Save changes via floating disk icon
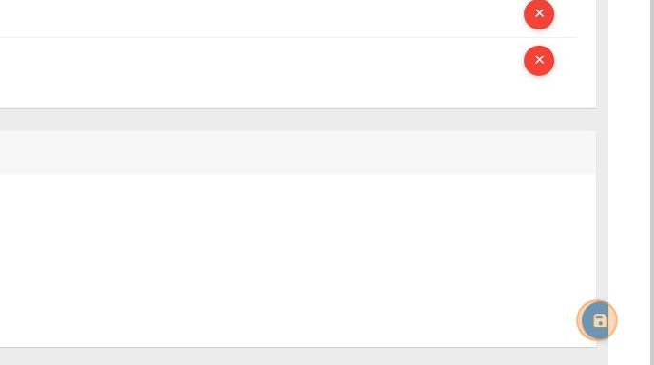This screenshot has width=654, height=365. (x=597, y=320)
